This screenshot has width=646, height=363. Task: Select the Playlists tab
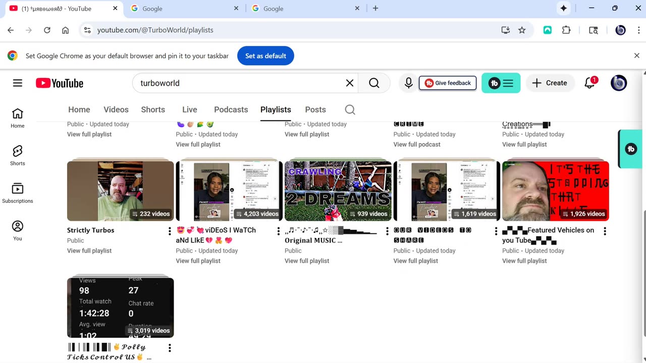pos(276,109)
